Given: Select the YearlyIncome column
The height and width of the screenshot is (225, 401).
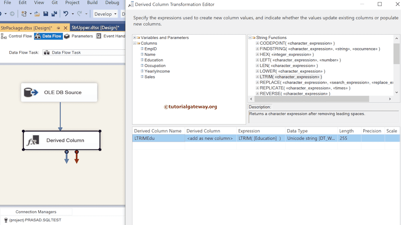Looking at the screenshot, I should (x=157, y=71).
